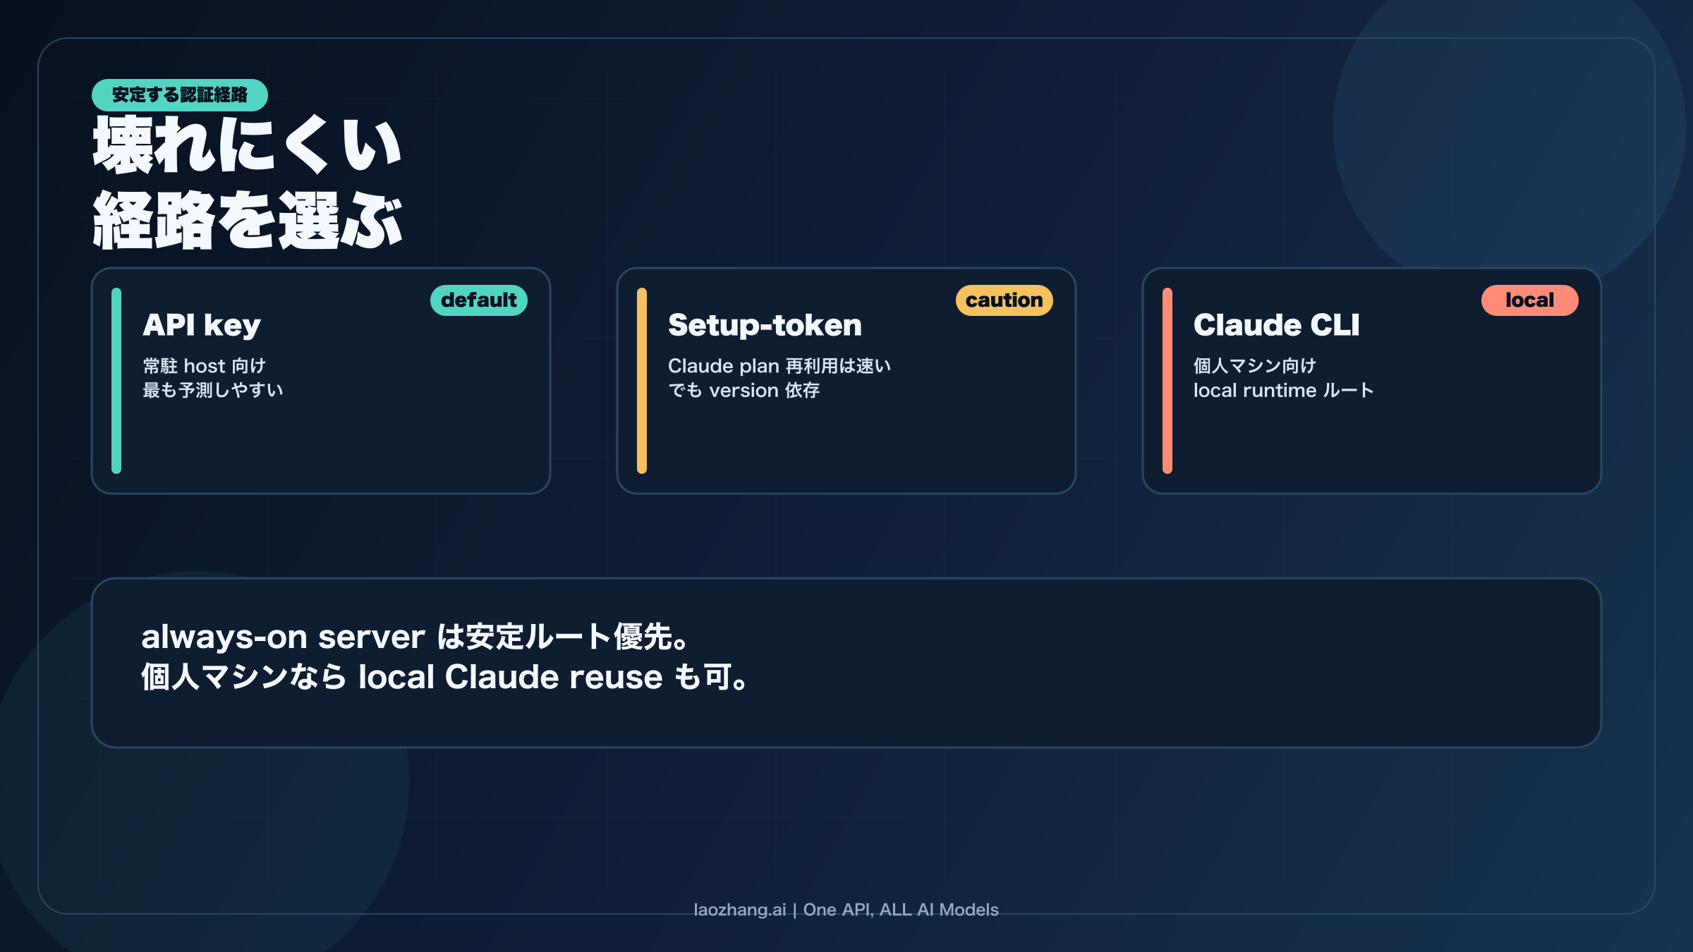Click the red accent bar on Claude CLI card

(x=1168, y=379)
